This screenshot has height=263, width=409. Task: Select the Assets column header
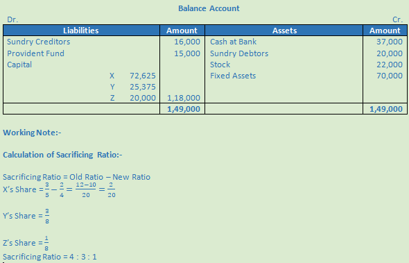click(x=285, y=31)
